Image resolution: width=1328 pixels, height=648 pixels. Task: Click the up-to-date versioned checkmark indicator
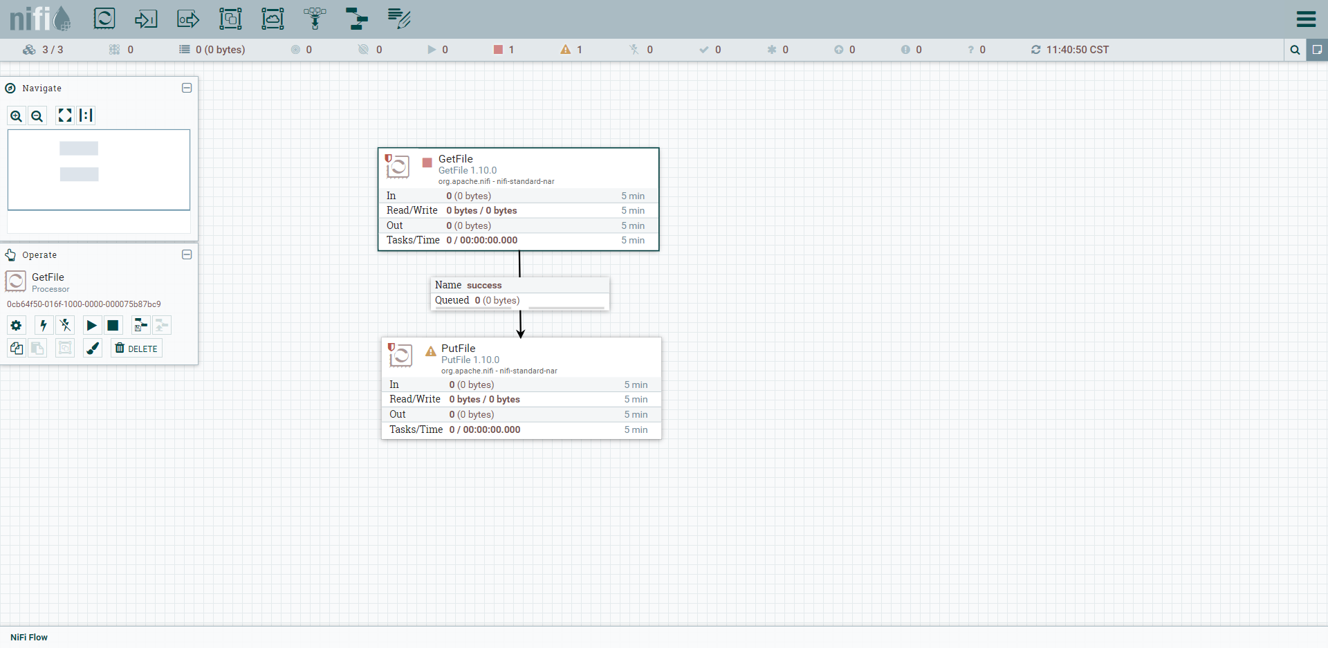(710, 50)
